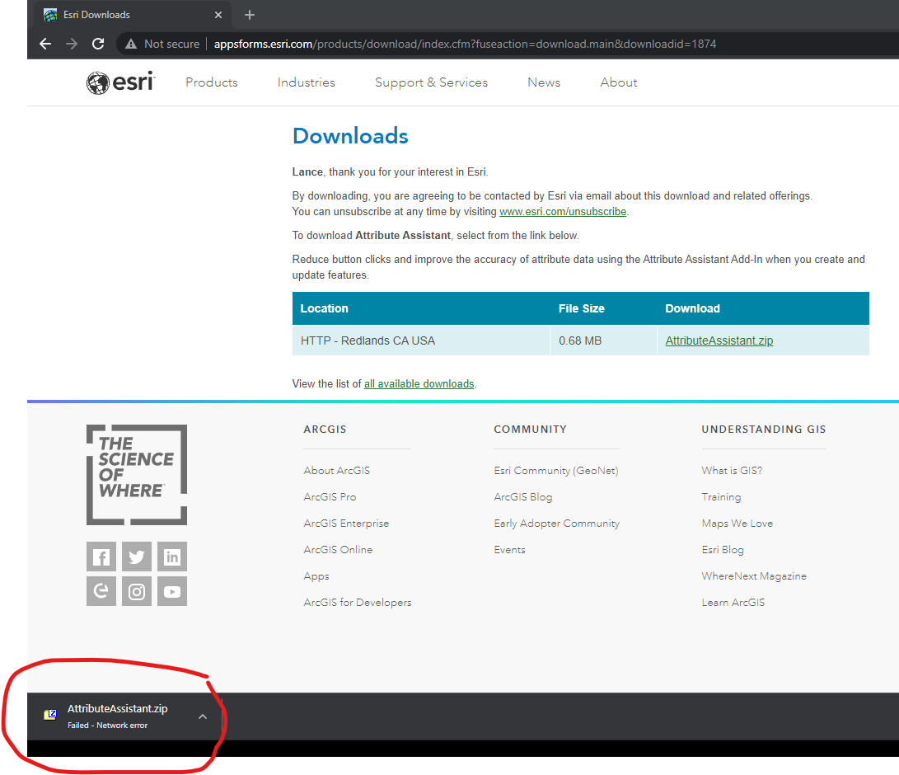This screenshot has width=899, height=775.
Task: Open Early Adopter Community link
Action: click(x=557, y=524)
